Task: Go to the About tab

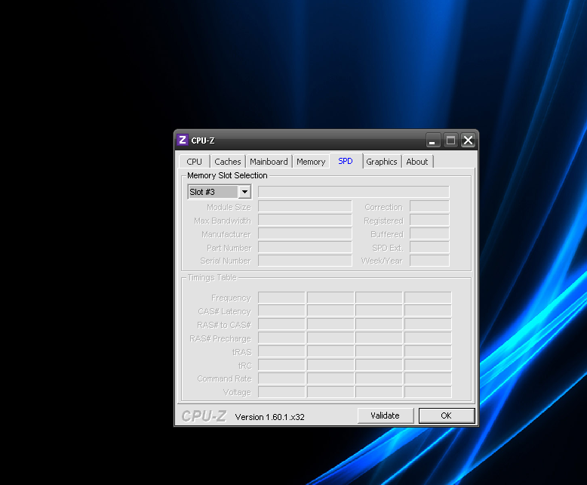Action: pos(417,162)
